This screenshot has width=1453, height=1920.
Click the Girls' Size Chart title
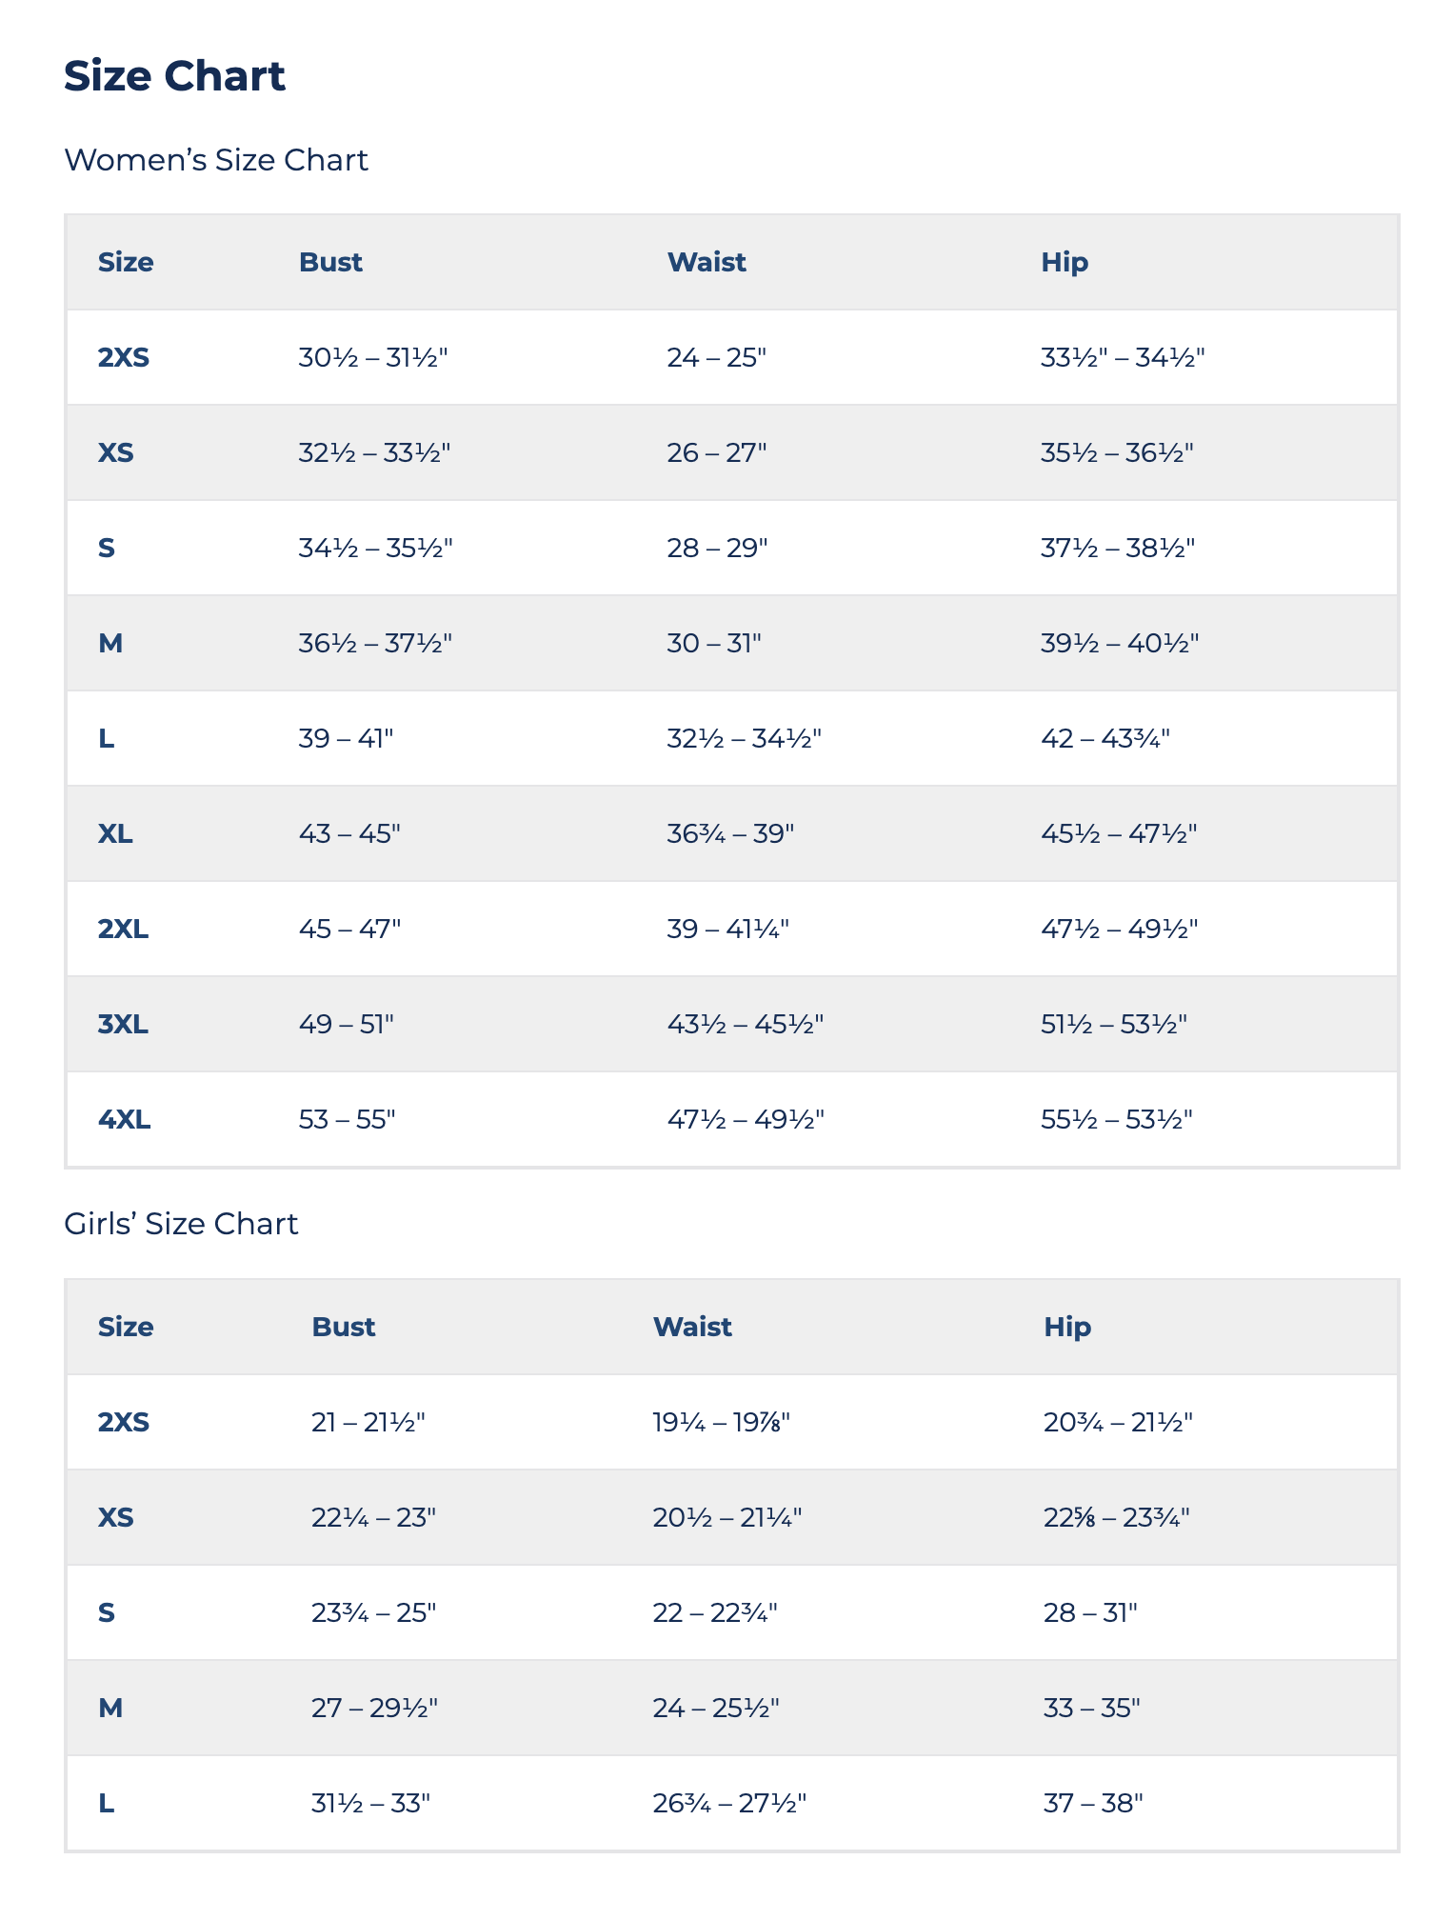click(x=181, y=1224)
